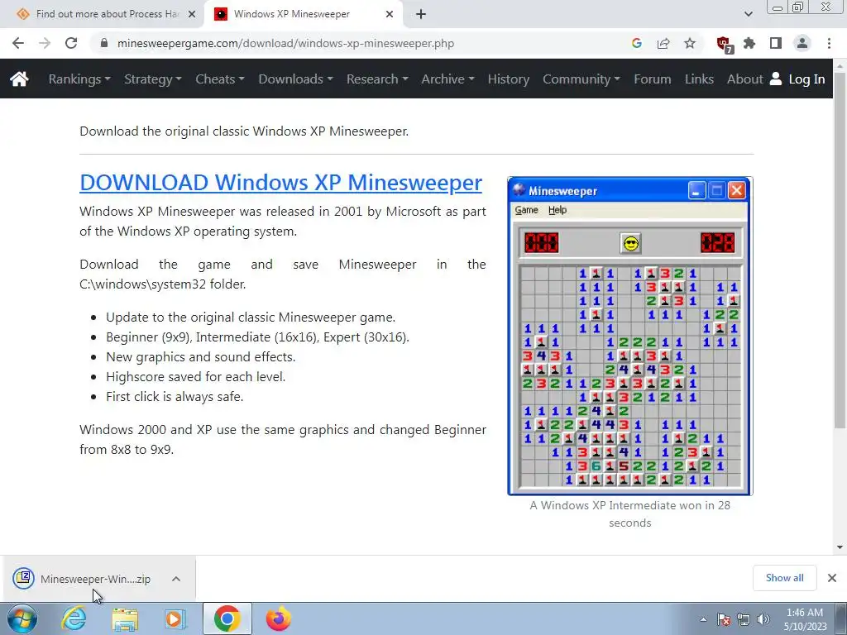Click the browser forward arrow

click(x=45, y=43)
